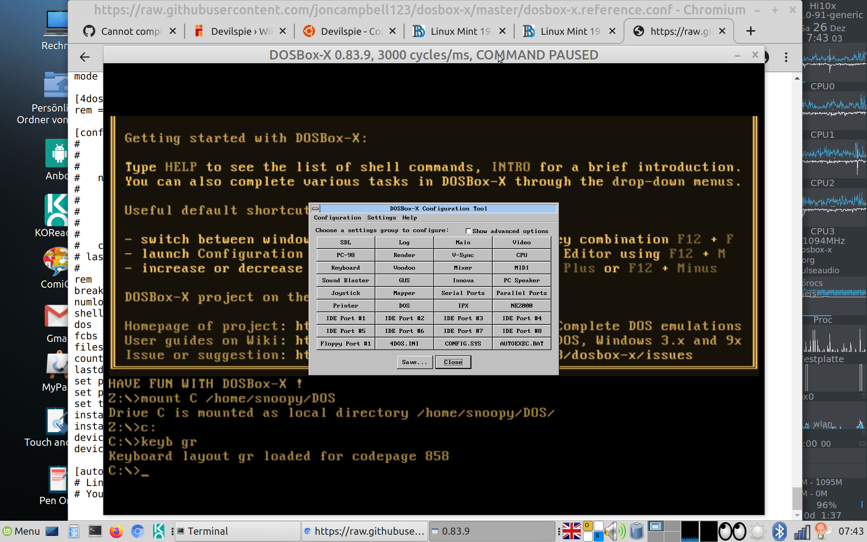The width and height of the screenshot is (867, 542).
Task: Open the IDE Port #3 settings
Action: coord(463,318)
